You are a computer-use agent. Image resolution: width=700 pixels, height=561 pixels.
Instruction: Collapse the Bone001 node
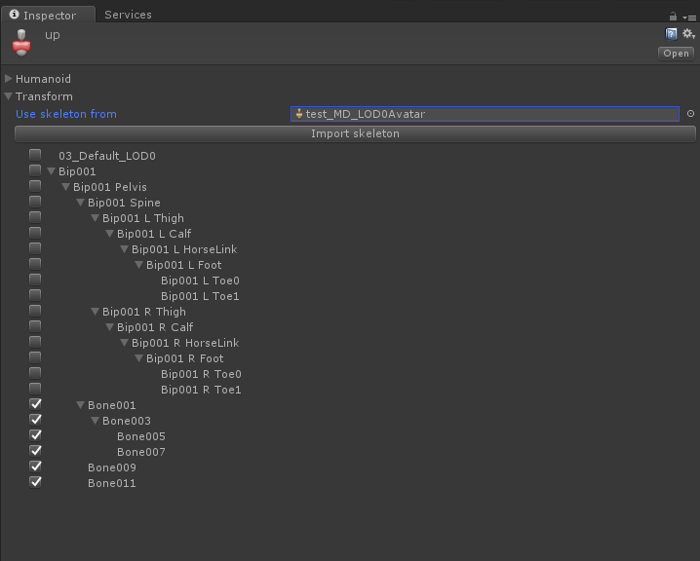[80, 405]
